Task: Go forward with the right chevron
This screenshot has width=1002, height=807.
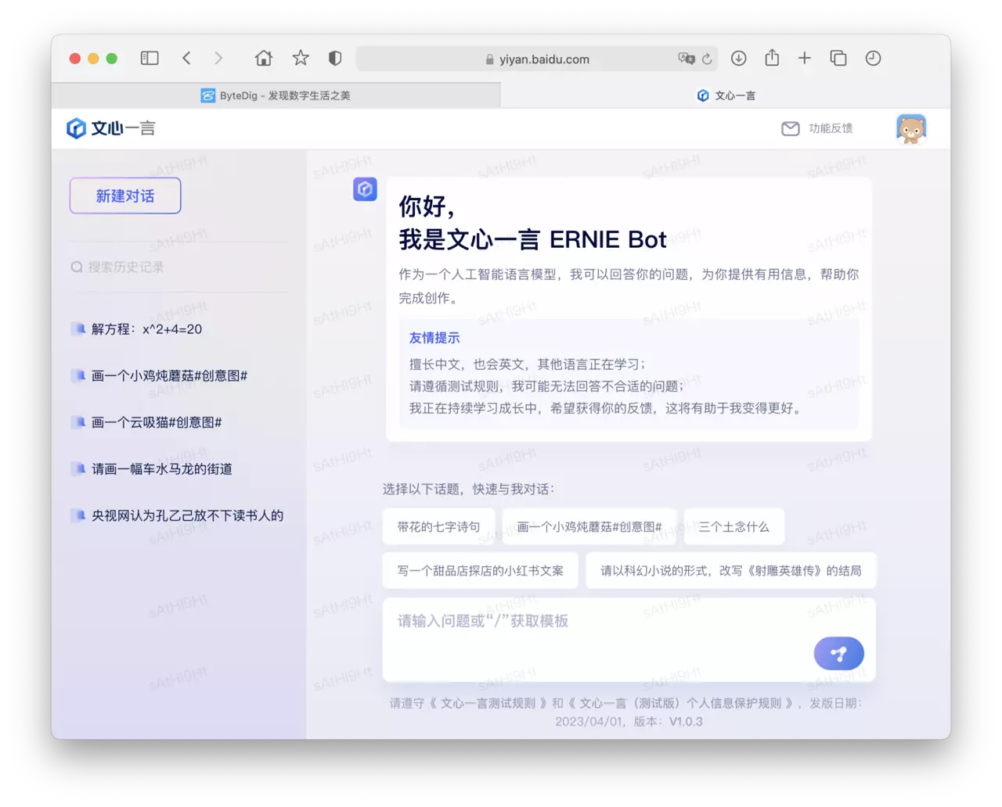Action: [218, 59]
